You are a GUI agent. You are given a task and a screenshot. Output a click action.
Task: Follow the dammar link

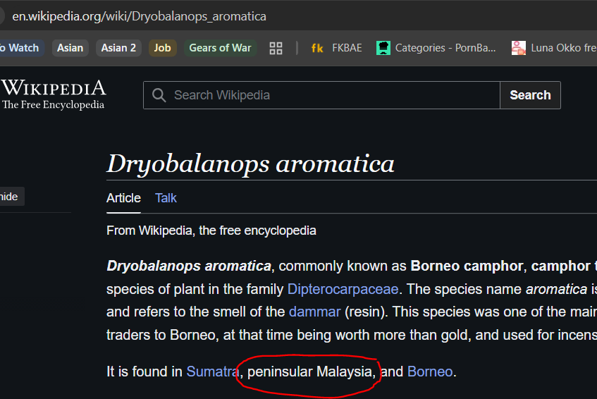click(x=314, y=312)
